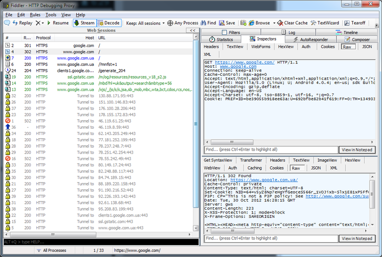
Task: Switch to the Statistics tab
Action: (x=221, y=40)
